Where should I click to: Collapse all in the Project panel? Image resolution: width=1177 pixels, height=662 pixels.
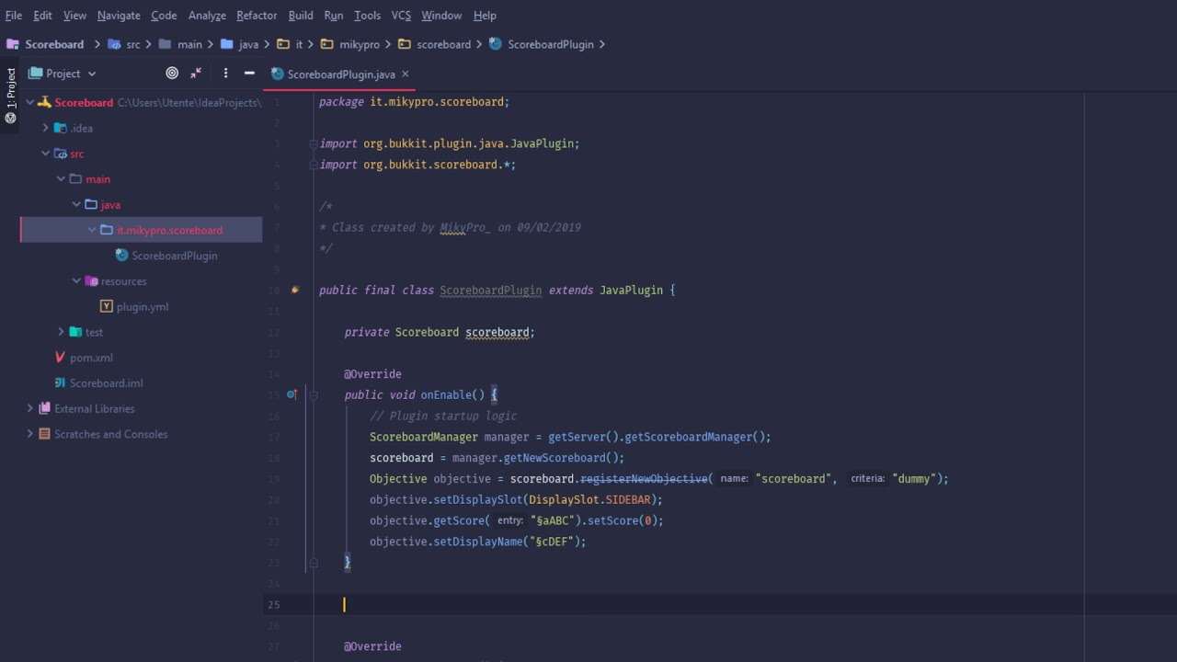(x=196, y=74)
